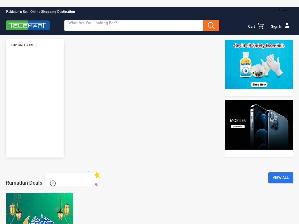Focus the 'What Are You Looking For?' search box
The image size is (299, 224).
134,26
